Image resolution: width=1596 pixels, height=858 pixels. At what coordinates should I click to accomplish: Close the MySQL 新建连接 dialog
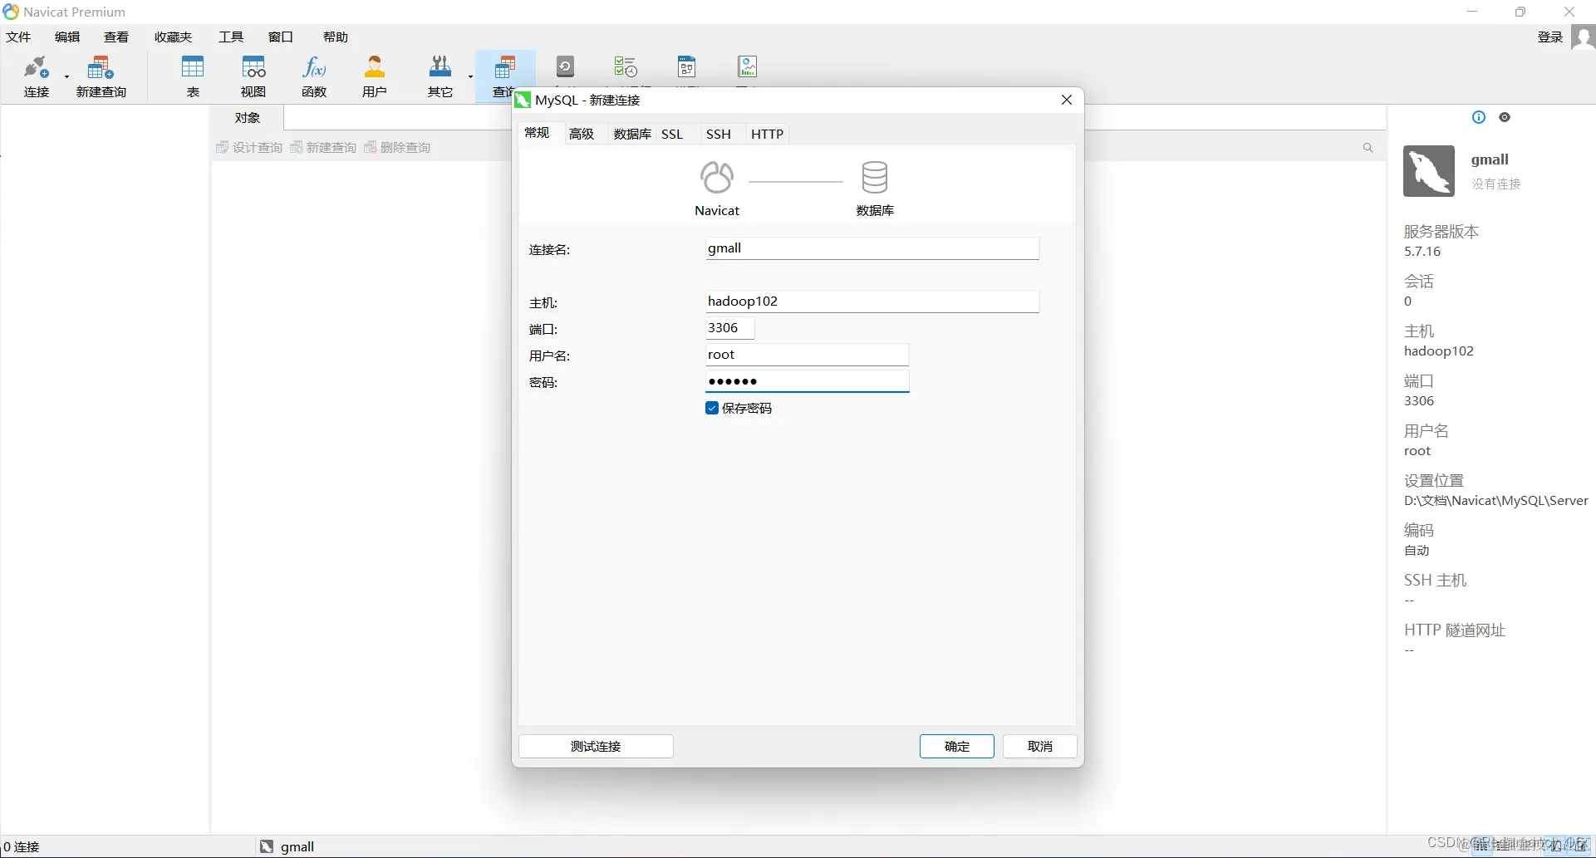pyautogui.click(x=1067, y=100)
